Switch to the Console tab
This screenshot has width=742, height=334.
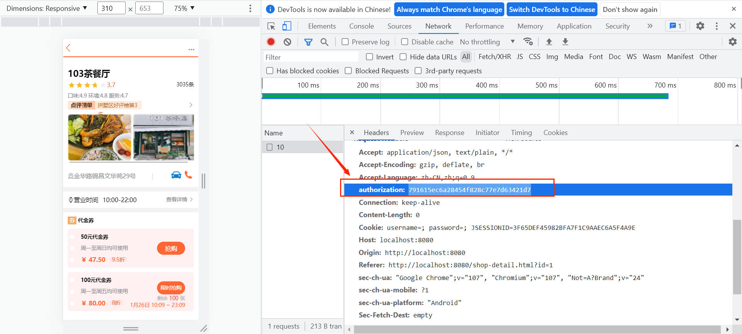click(x=361, y=26)
